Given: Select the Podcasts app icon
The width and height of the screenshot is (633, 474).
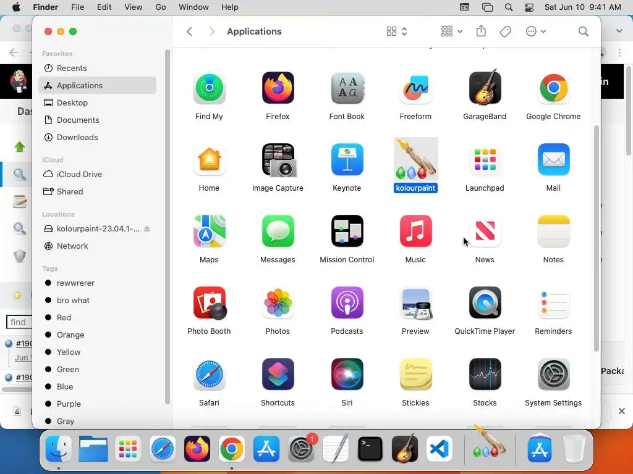Looking at the screenshot, I should coord(347,302).
